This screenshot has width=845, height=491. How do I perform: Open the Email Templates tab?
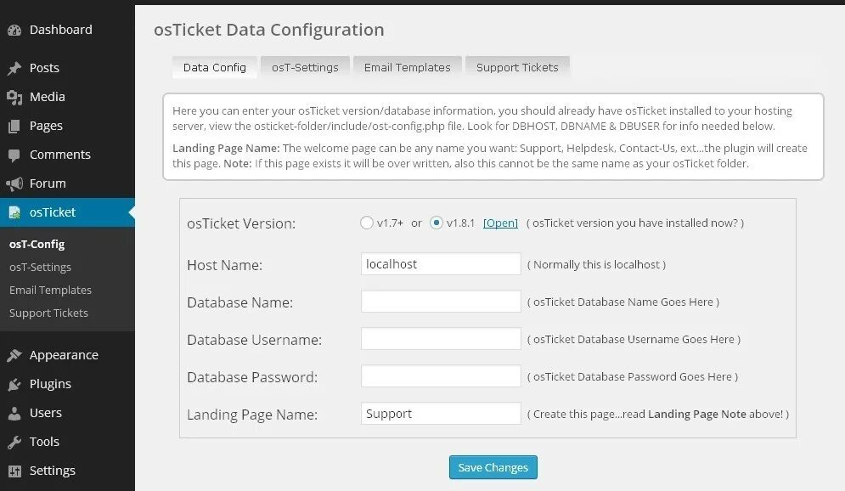click(x=408, y=67)
